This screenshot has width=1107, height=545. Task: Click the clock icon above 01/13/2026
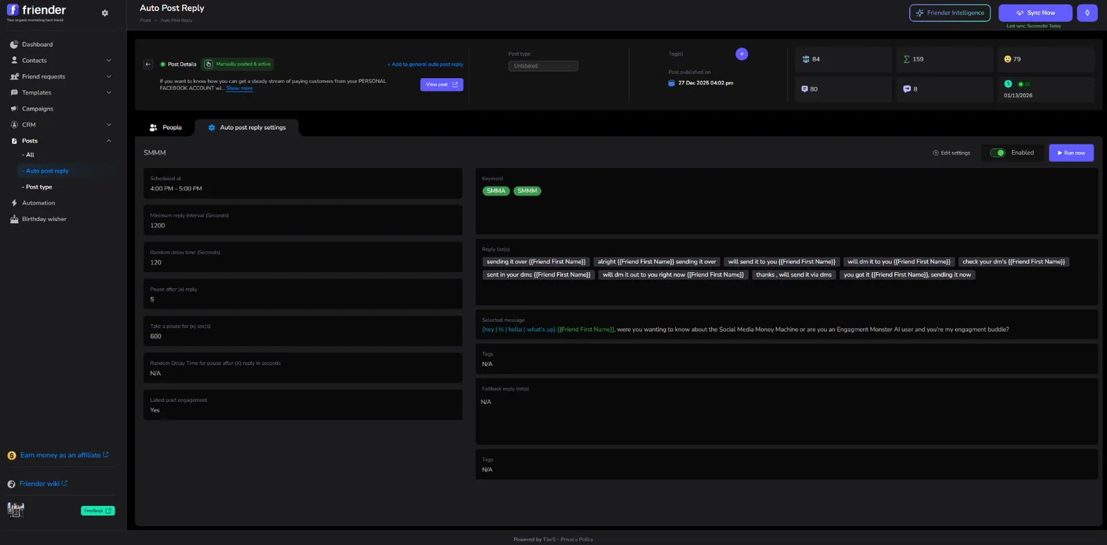click(x=1008, y=84)
